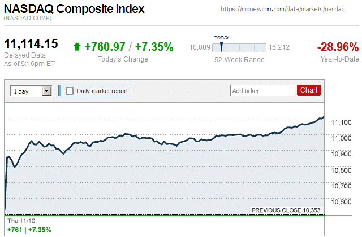Image resolution: width=362 pixels, height=237 pixels.
Task: Click the green up arrow icon
Action: (77, 47)
